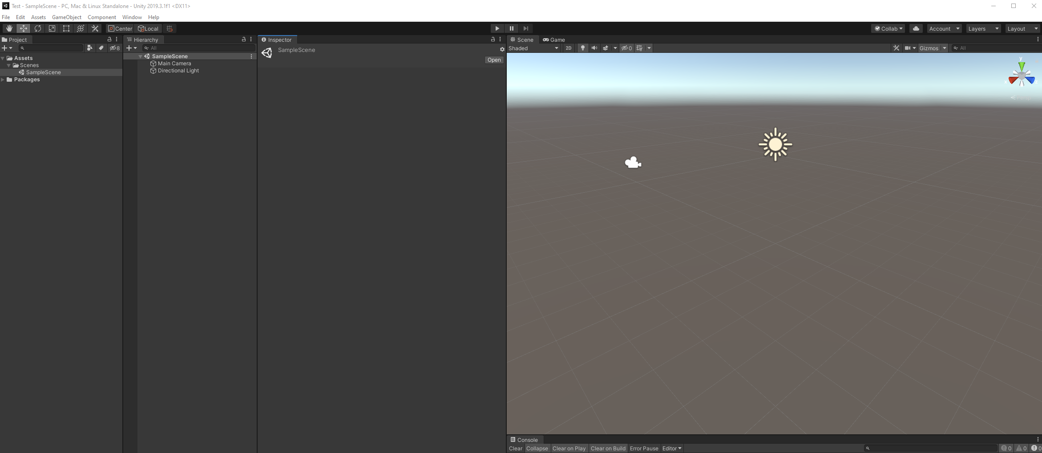
Task: Open the custom editor tools
Action: pos(95,28)
